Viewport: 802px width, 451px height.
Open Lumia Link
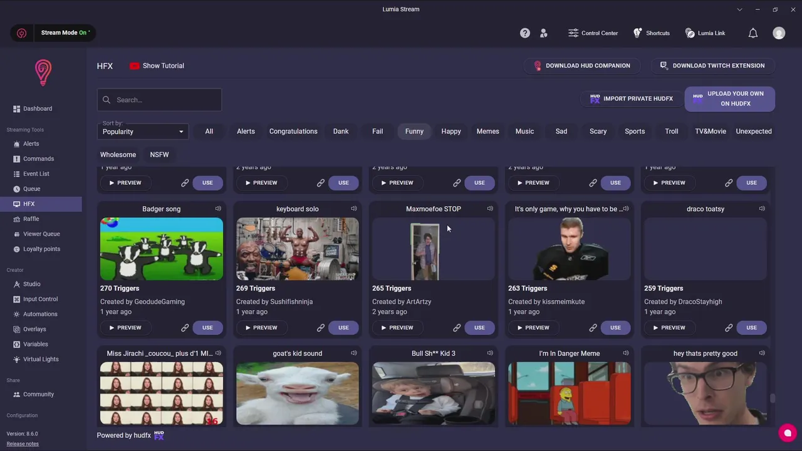point(705,33)
